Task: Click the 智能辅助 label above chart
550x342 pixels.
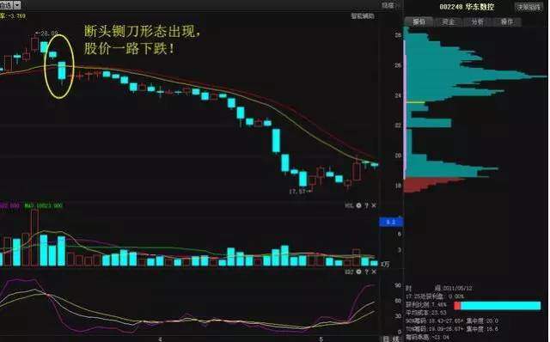Action: click(363, 16)
